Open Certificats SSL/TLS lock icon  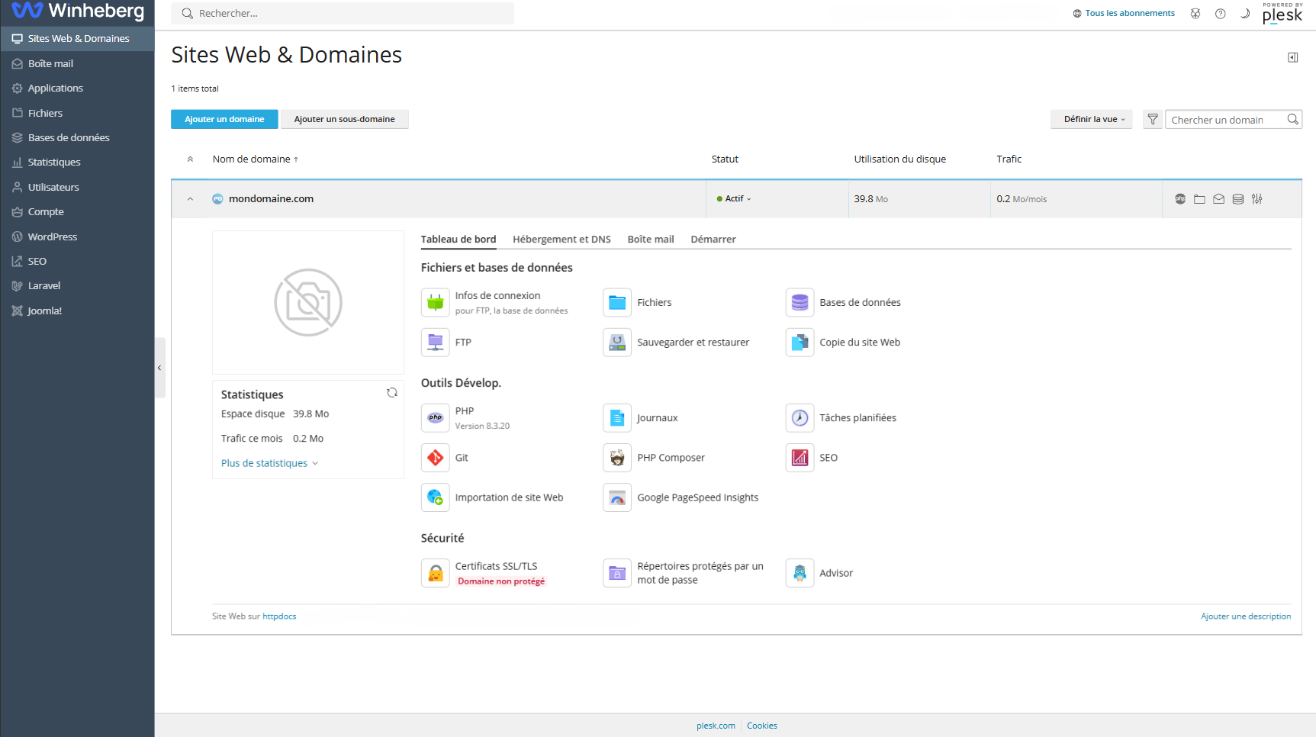coord(435,573)
